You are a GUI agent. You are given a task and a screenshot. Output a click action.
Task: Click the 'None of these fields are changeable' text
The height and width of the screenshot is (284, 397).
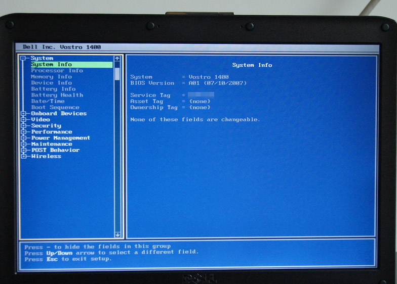tap(195, 119)
